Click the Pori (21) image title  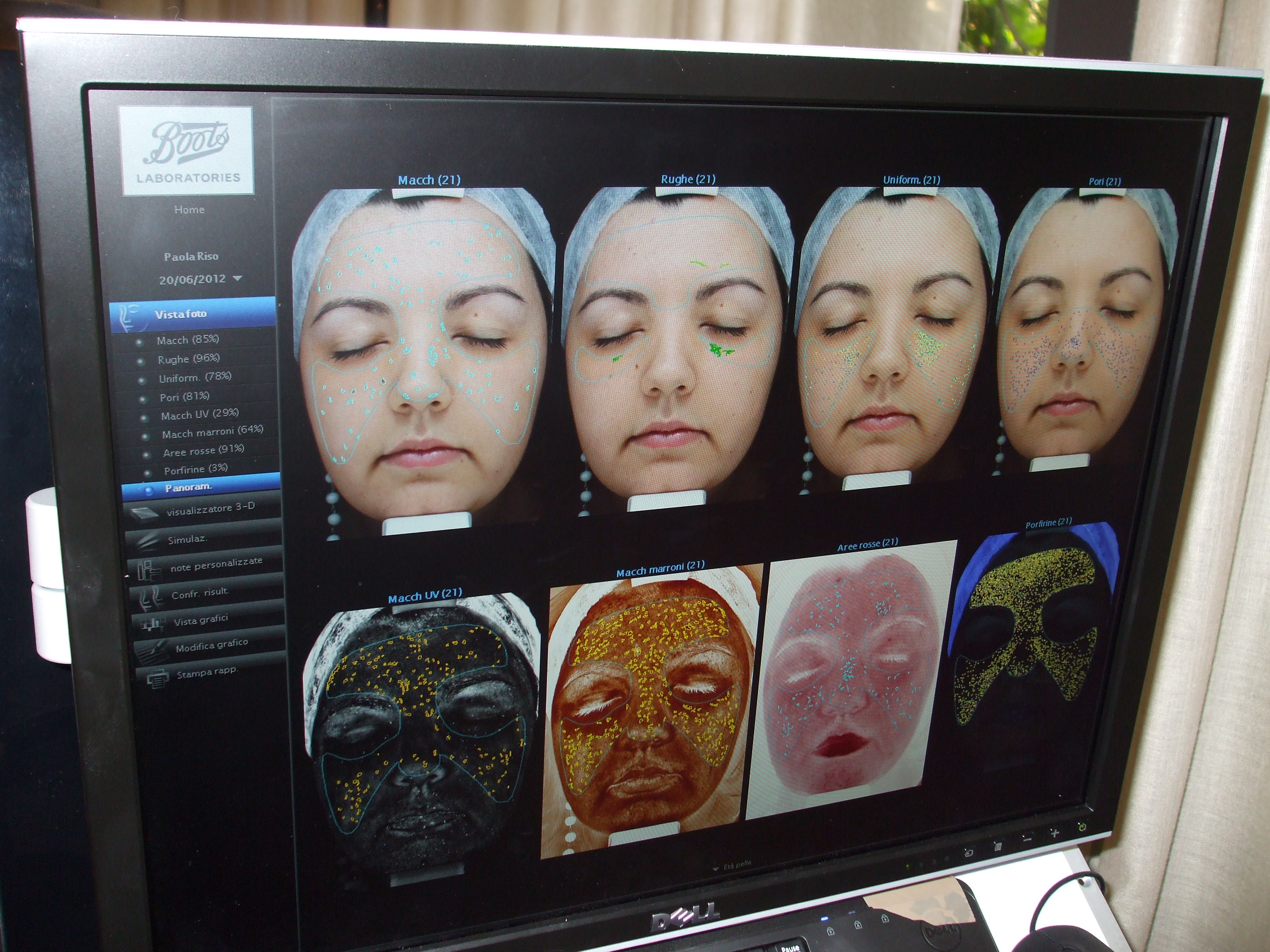coord(1105,181)
